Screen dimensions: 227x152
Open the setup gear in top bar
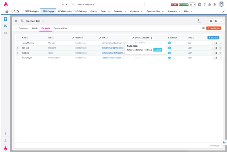coord(209,5)
